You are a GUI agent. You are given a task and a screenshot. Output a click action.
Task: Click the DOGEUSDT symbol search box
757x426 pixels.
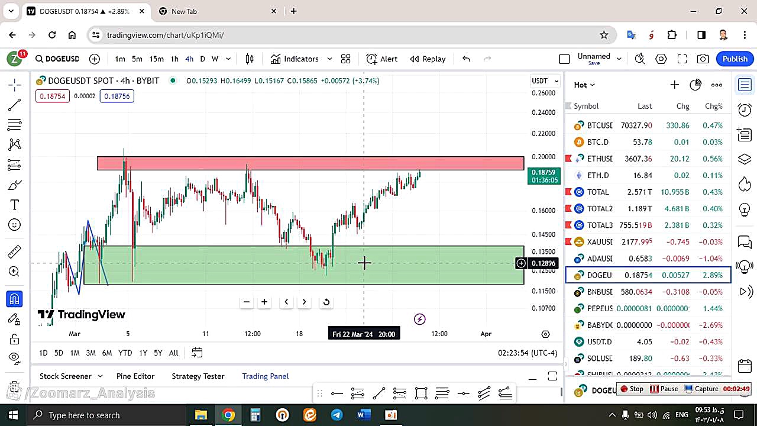57,59
